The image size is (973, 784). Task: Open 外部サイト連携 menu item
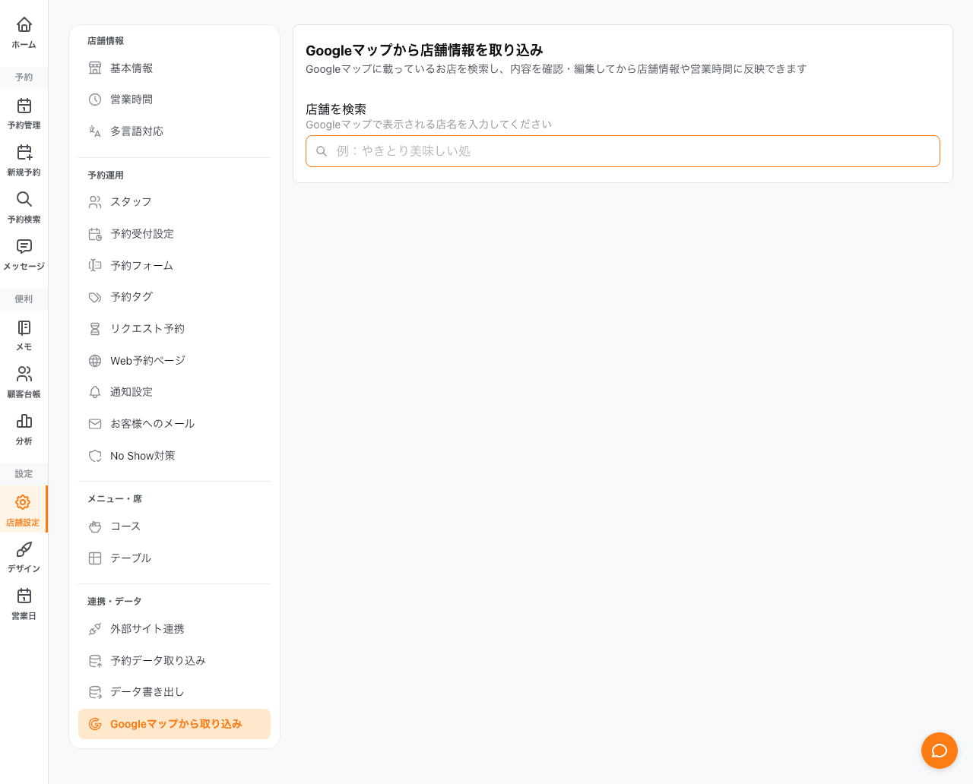point(174,629)
